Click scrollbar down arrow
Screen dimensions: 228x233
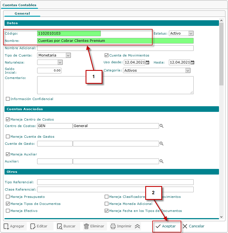click(x=221, y=217)
